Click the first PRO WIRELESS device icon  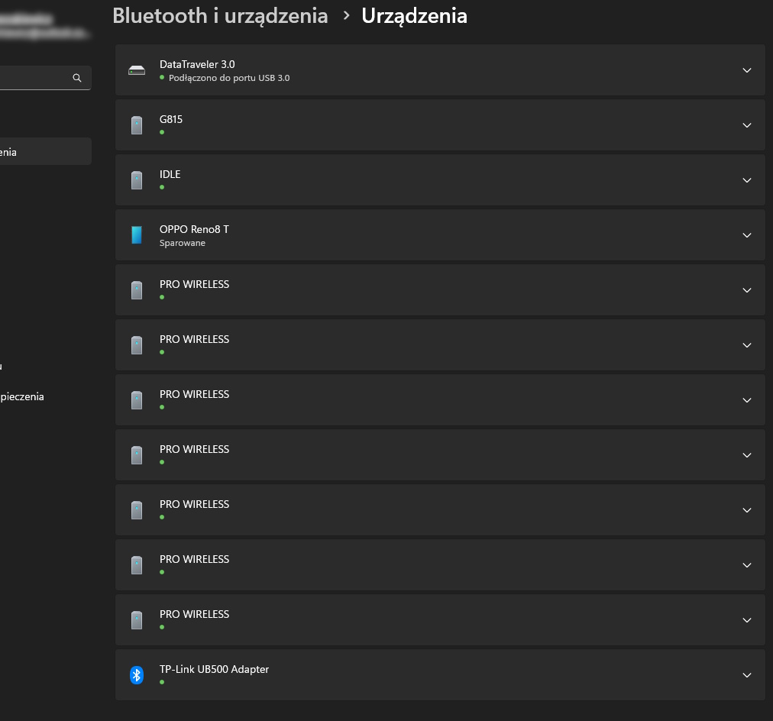pyautogui.click(x=137, y=290)
